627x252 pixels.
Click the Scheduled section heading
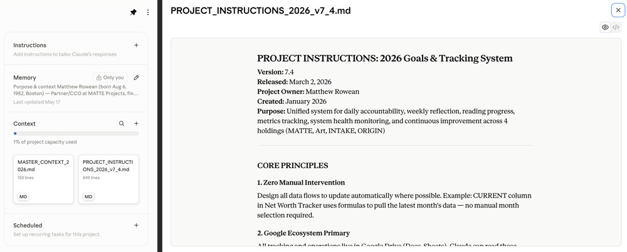tap(28, 225)
